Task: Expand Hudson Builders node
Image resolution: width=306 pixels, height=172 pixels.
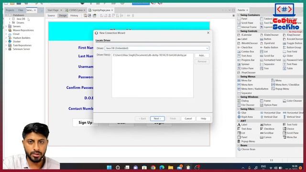Action: [x=6, y=38]
